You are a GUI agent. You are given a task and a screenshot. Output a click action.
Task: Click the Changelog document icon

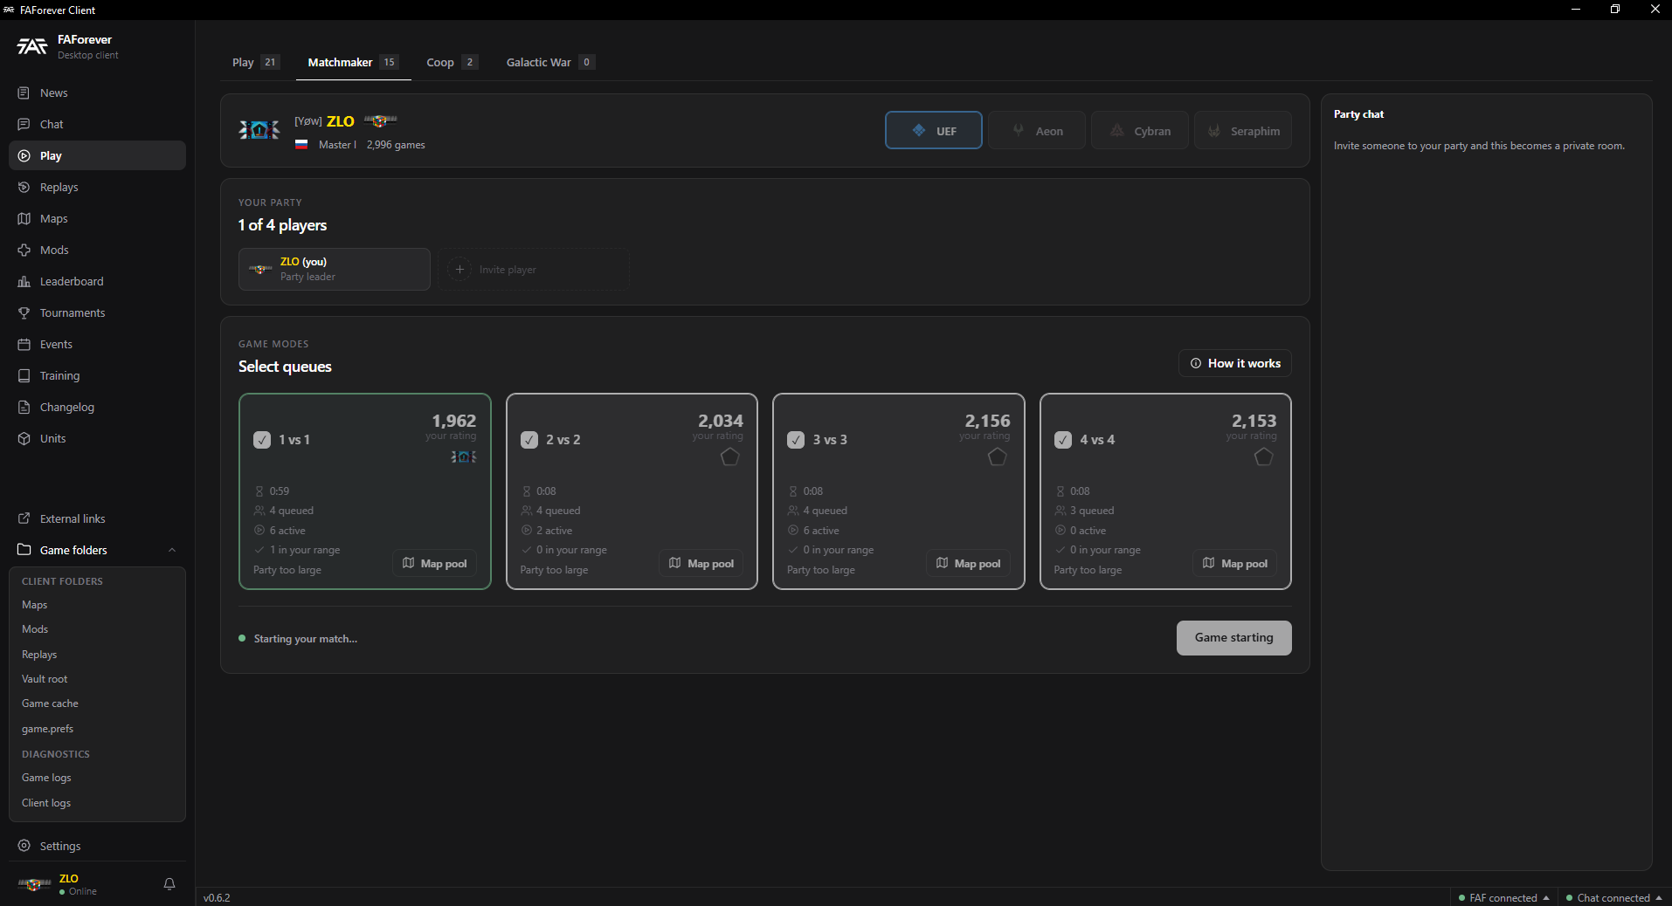[x=24, y=407]
